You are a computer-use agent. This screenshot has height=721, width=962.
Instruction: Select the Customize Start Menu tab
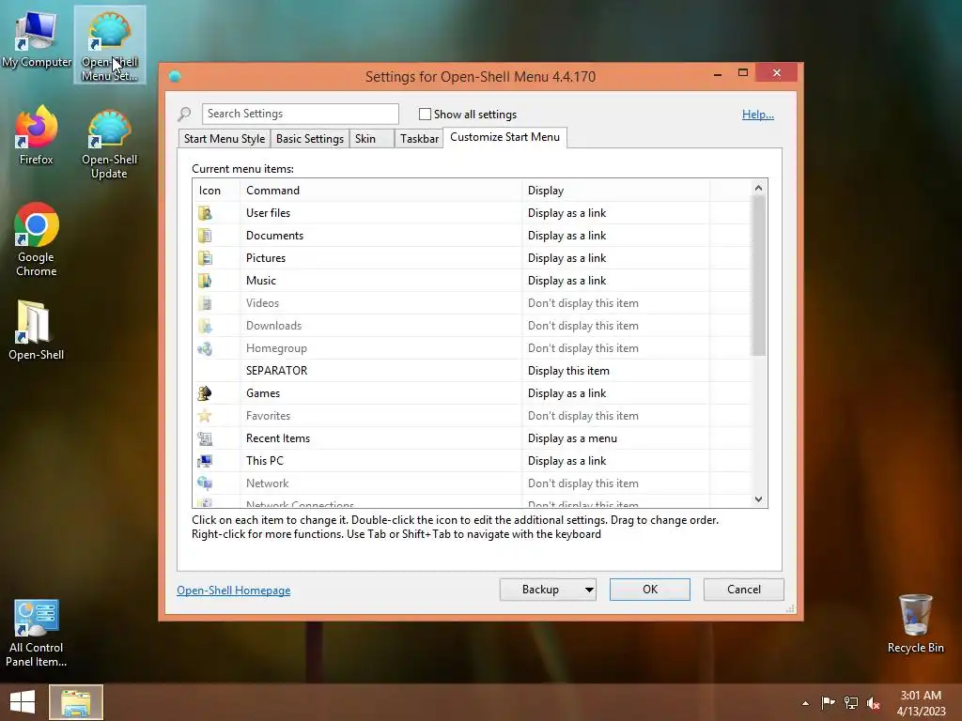click(x=504, y=137)
